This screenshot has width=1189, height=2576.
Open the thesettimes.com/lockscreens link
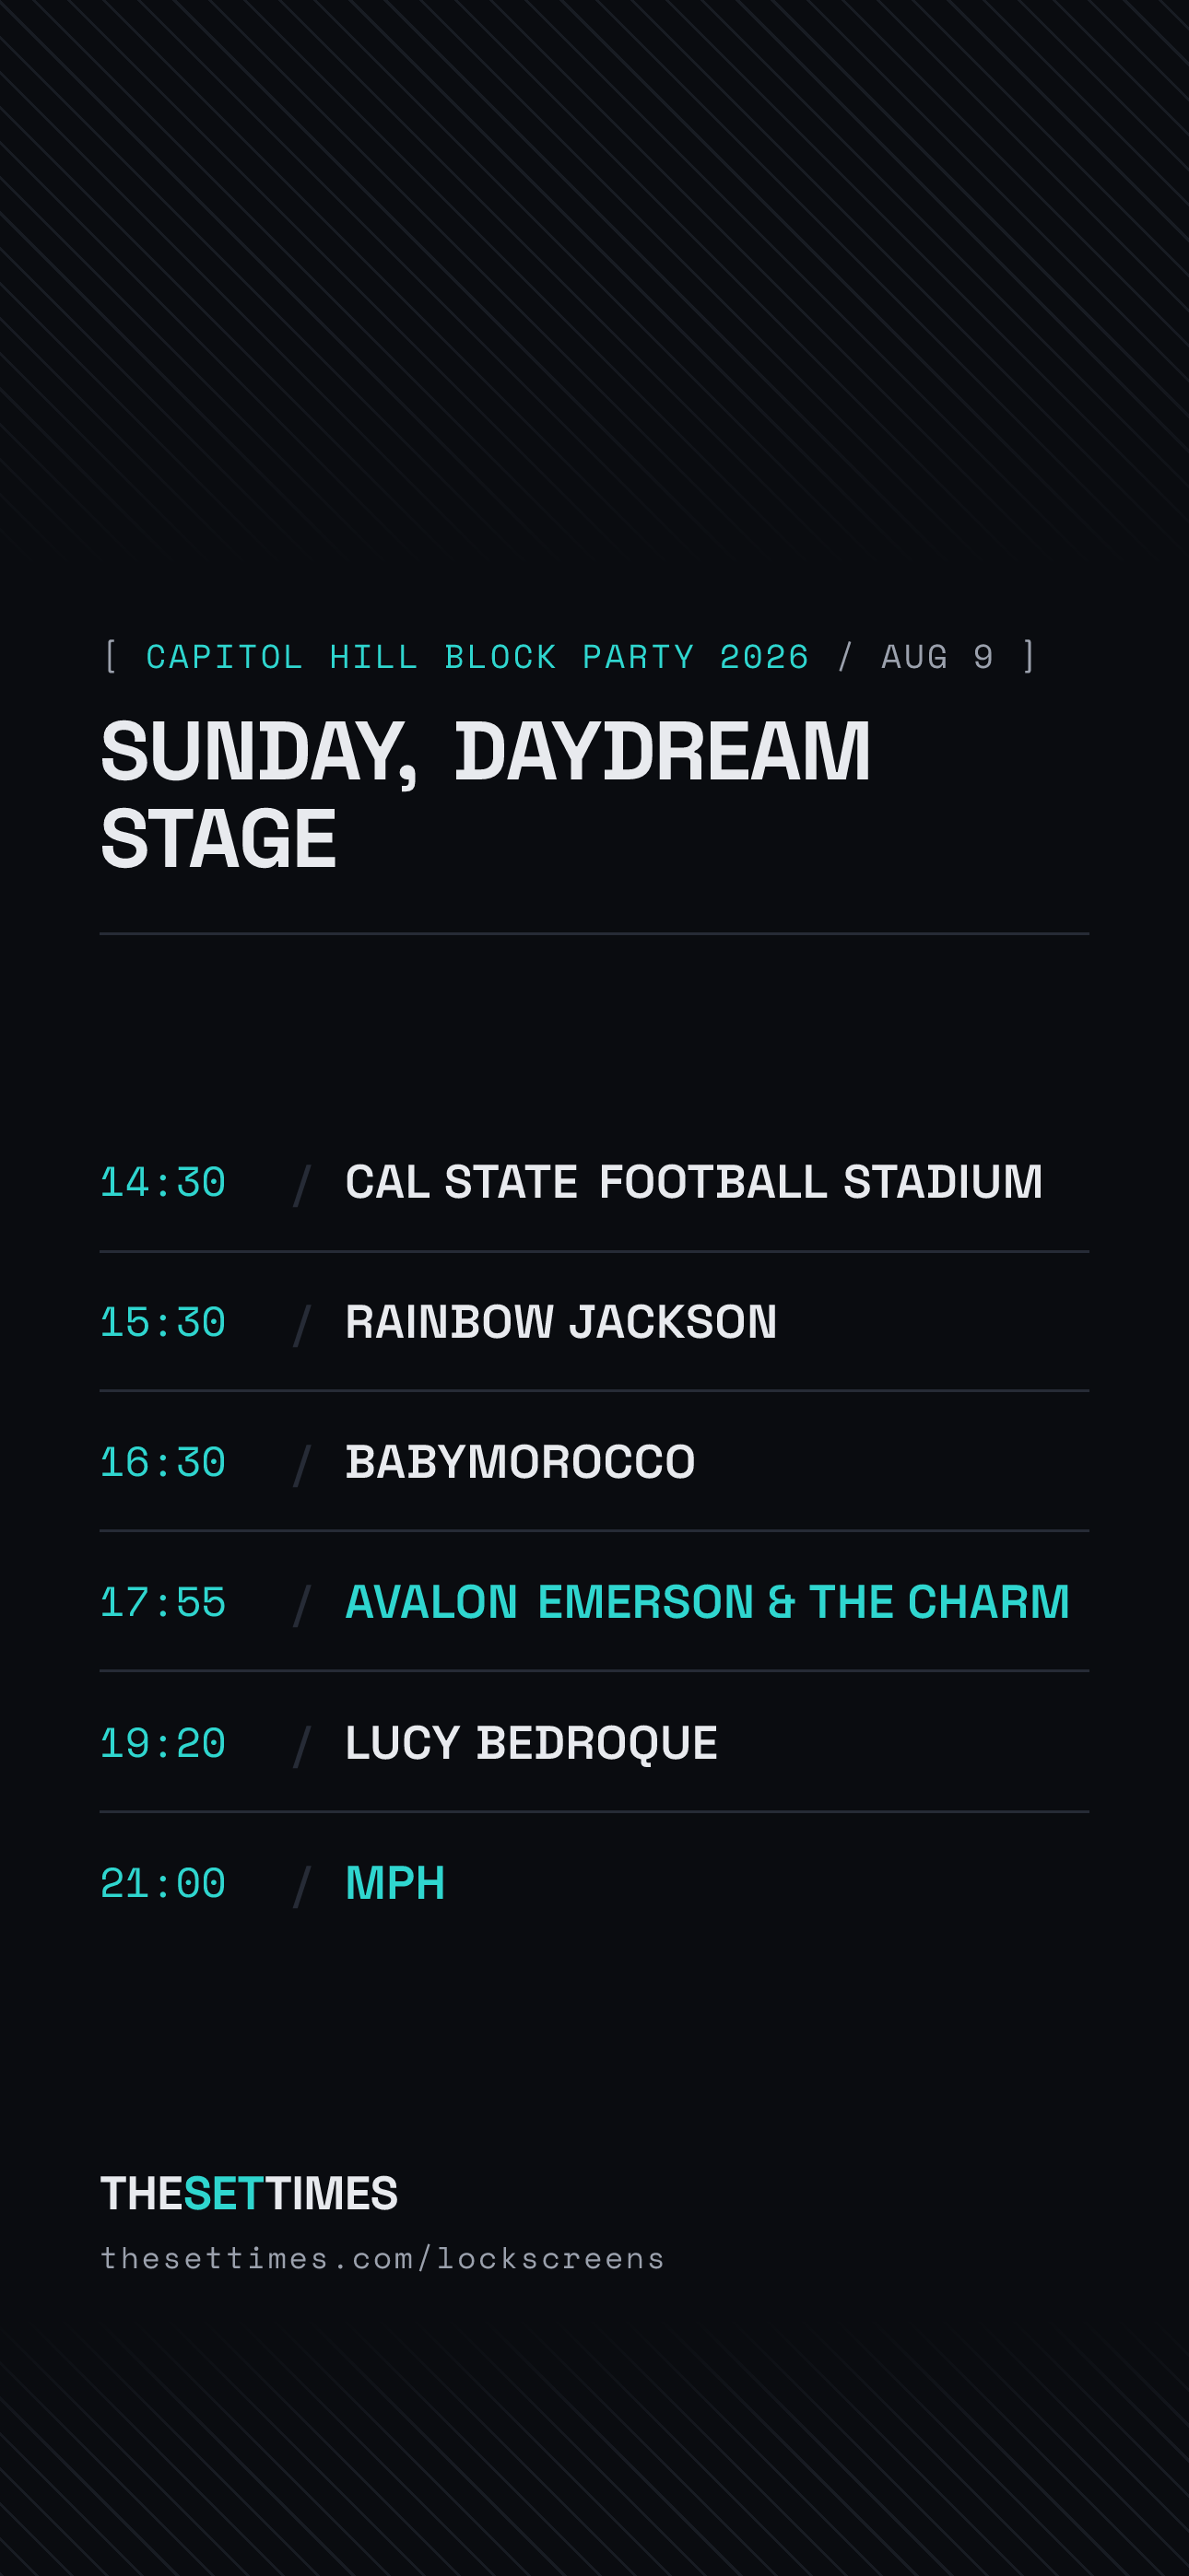(383, 2258)
